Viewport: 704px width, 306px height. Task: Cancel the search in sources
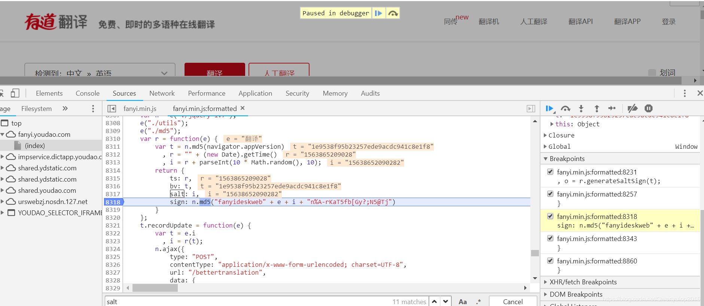pyautogui.click(x=512, y=302)
